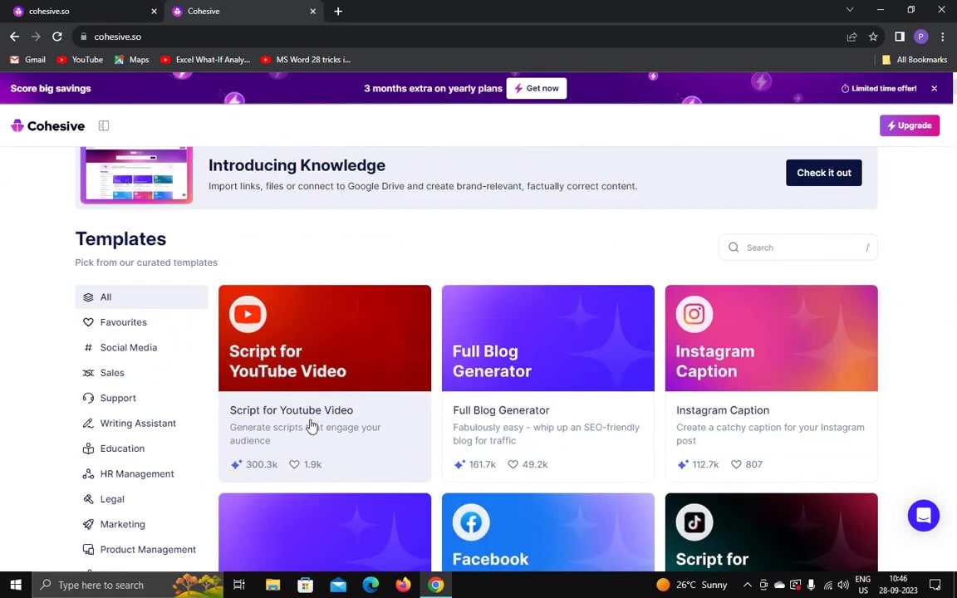
Task: Open the Gmail bookmark
Action: pyautogui.click(x=27, y=60)
